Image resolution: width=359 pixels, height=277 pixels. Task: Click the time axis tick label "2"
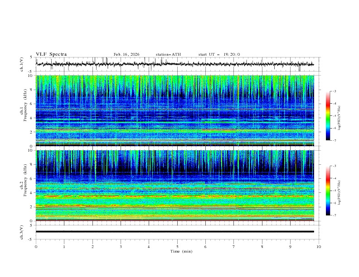coord(92,247)
